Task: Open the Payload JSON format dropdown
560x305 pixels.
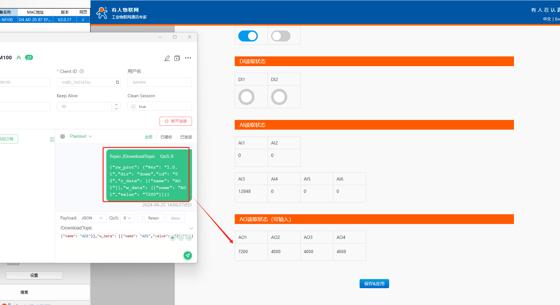Action: [x=92, y=218]
